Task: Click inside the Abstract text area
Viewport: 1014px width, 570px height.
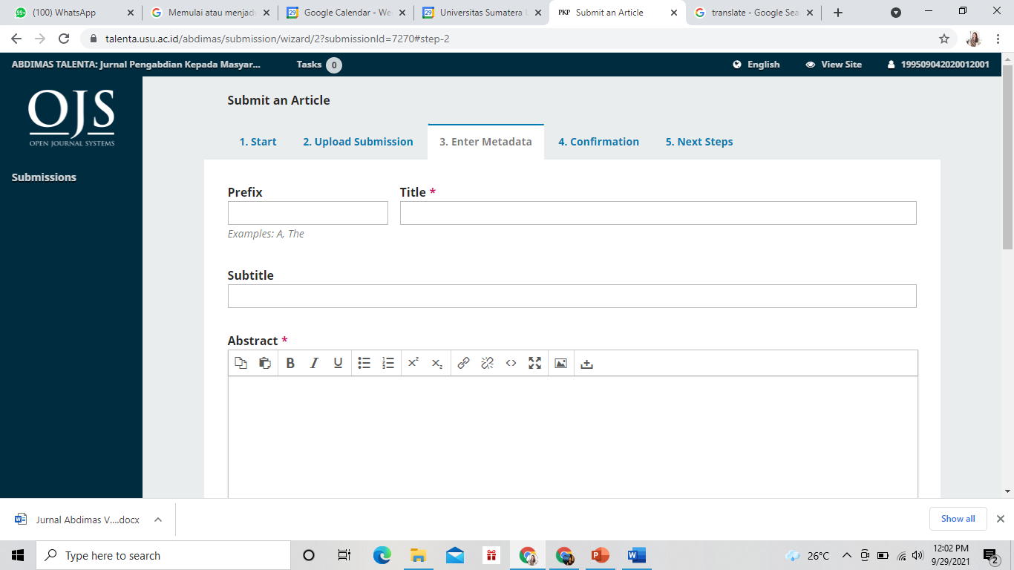Action: click(572, 436)
